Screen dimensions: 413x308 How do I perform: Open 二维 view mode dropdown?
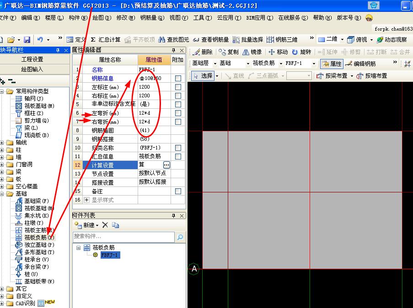(342, 40)
